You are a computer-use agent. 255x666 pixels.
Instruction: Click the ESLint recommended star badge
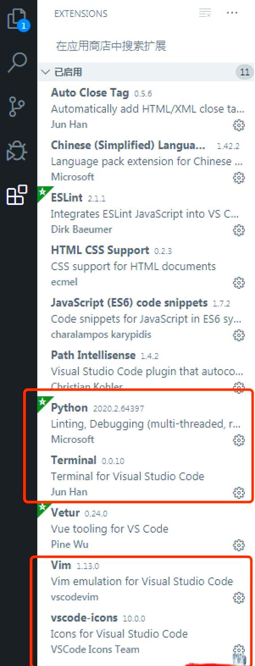(x=43, y=192)
